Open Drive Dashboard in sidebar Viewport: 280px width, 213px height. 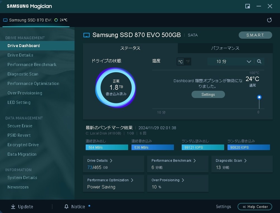37,46
